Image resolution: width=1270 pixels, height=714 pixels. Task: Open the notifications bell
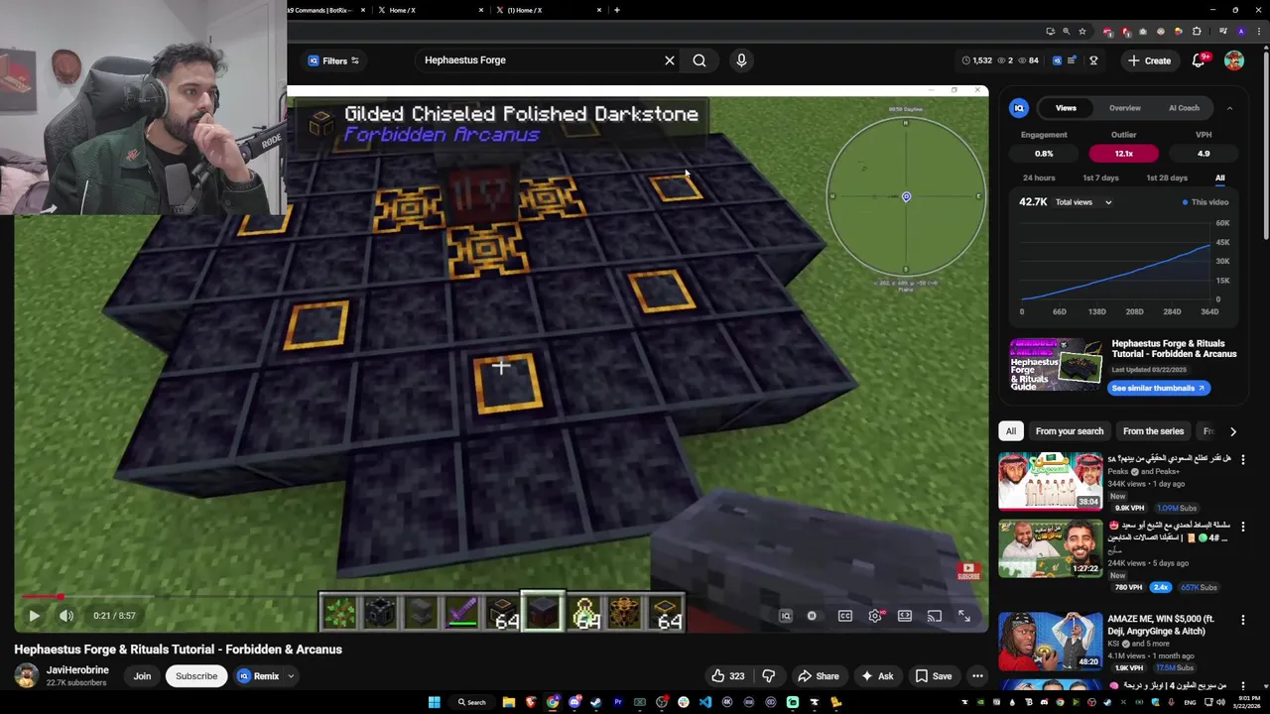(1199, 60)
